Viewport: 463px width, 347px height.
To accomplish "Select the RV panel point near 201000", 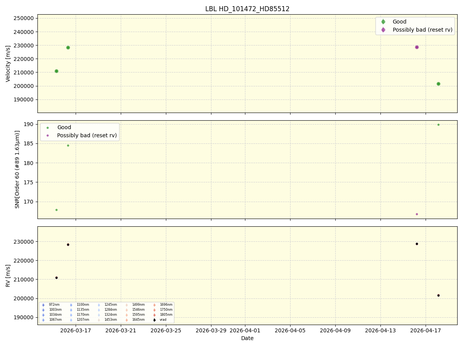I will (438, 295).
